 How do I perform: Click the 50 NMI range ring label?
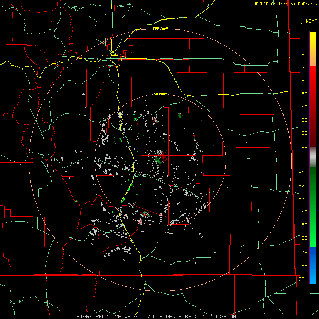point(160,94)
